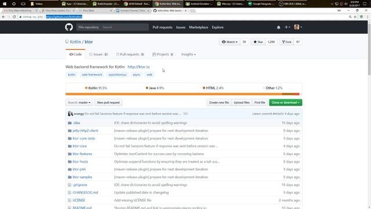The width and height of the screenshot is (371, 209).
Task: Select the asynchronous topic tag
Action: click(117, 75)
